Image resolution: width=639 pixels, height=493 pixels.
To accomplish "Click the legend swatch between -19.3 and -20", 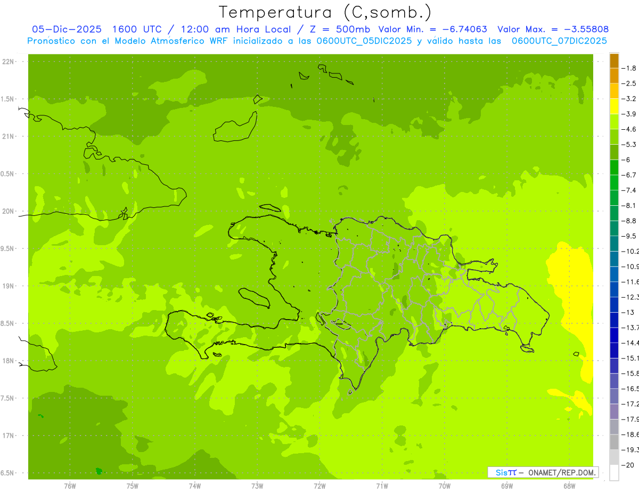I will [x=614, y=457].
